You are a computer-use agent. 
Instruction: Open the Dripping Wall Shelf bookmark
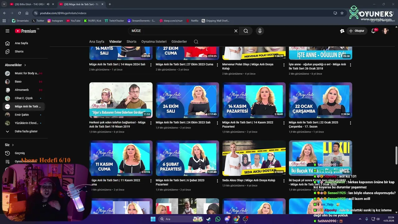[x=215, y=21]
